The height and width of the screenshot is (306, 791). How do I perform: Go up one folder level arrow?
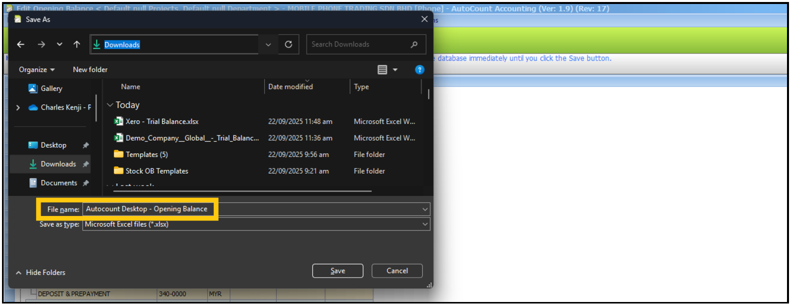tap(77, 44)
